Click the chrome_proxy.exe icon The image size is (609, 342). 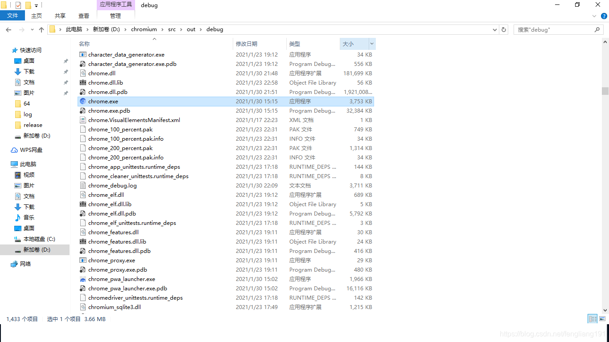point(82,260)
